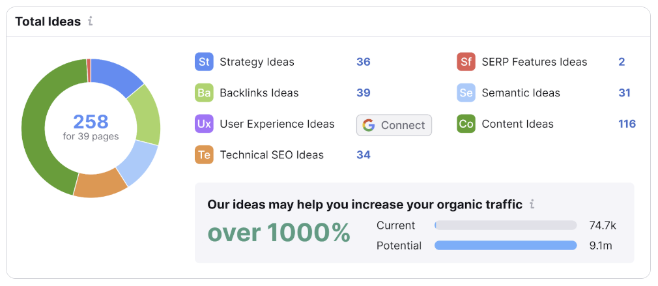Click the Potential traffic progress bar

tap(506, 246)
